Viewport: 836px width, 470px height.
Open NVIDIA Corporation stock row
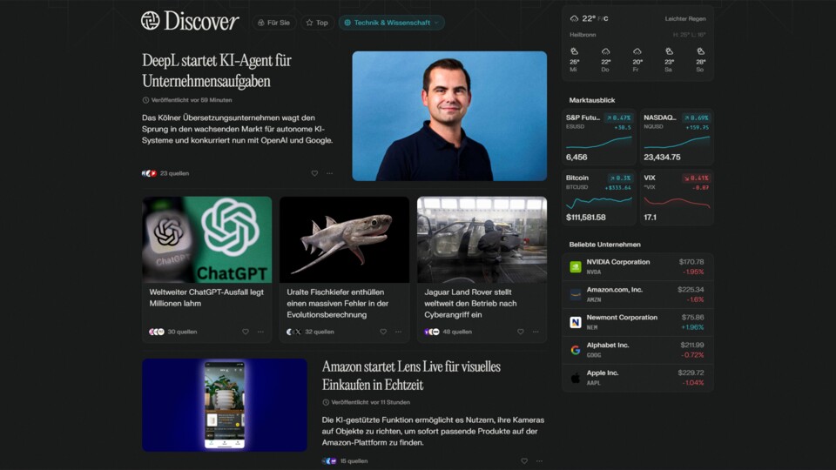[637, 266]
